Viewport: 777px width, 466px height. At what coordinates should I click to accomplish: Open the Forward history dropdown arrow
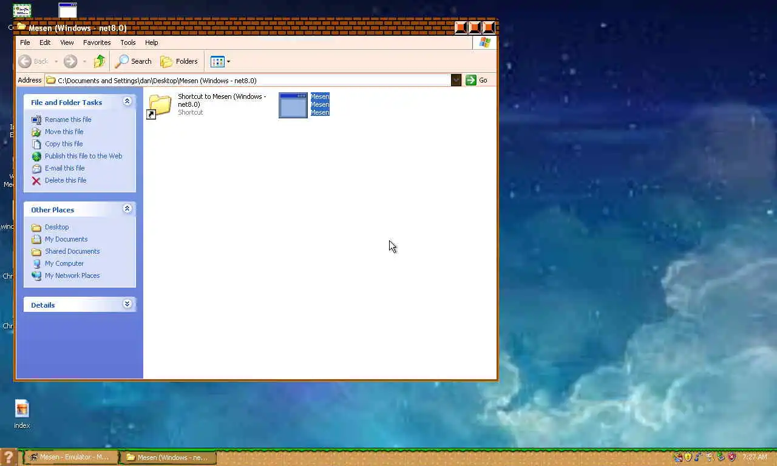(84, 61)
